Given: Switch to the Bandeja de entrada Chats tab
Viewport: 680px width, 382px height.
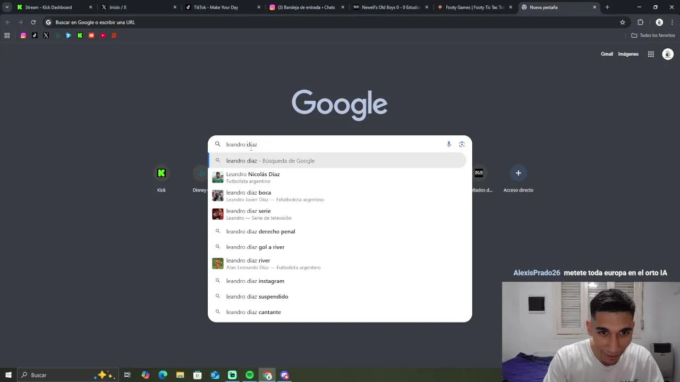Looking at the screenshot, I should click(x=307, y=7).
